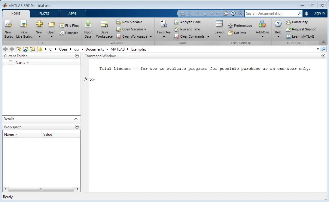Click Documents in the address path

95,49
